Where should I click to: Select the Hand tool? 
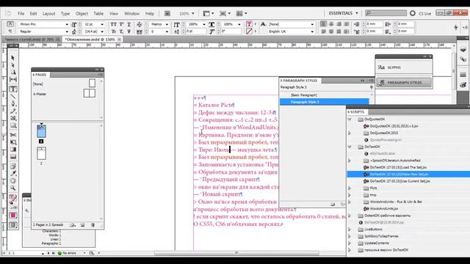13,180
